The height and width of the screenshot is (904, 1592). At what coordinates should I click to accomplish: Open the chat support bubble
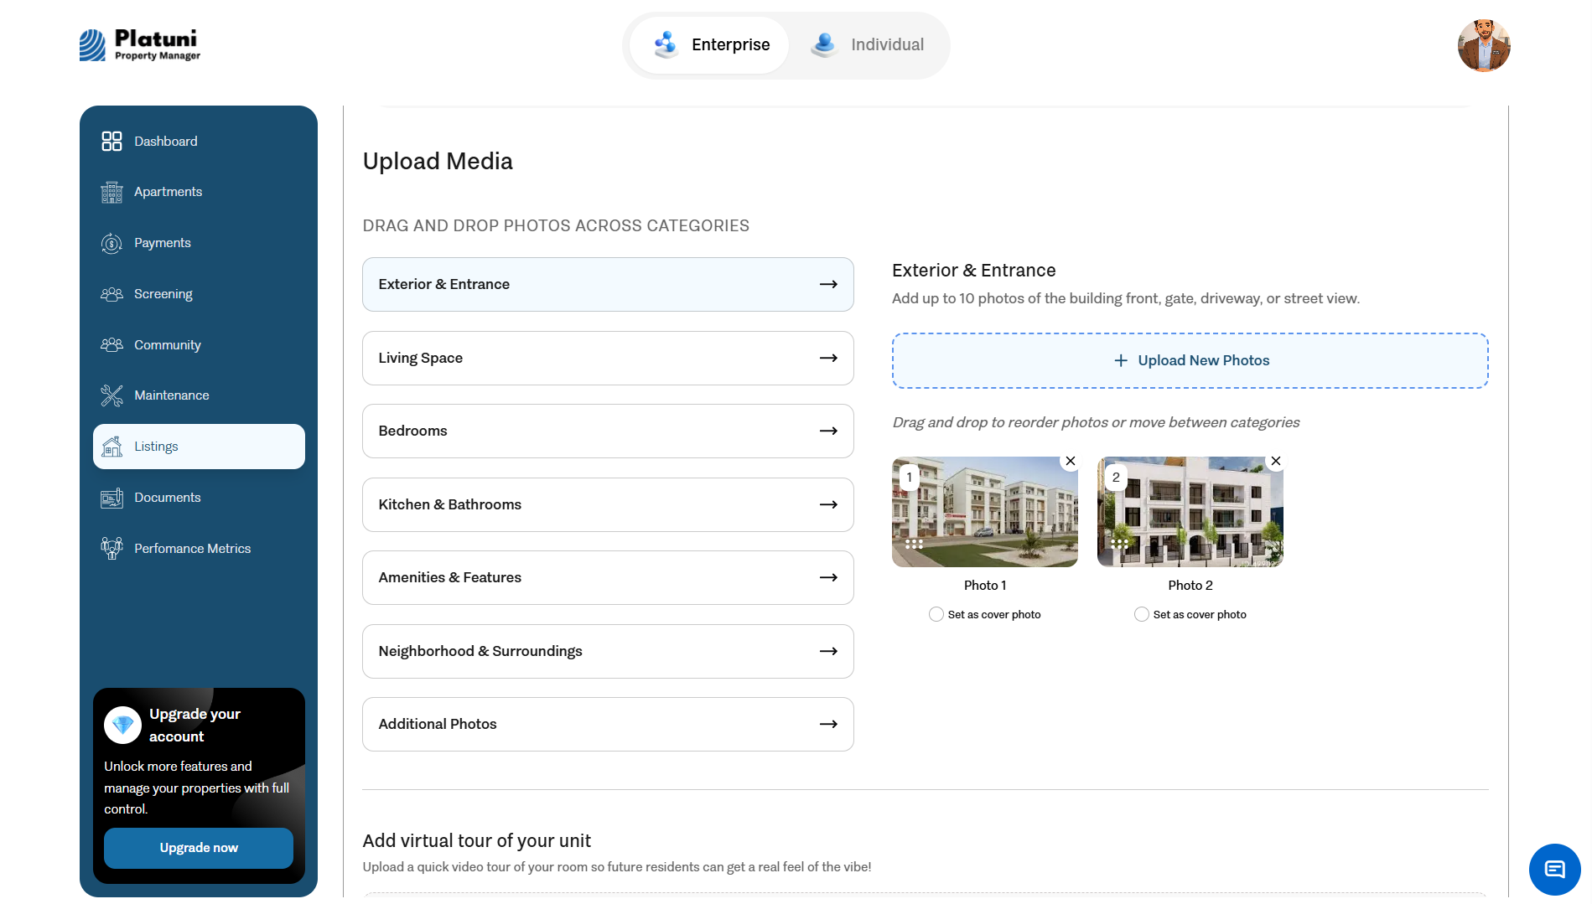(x=1554, y=869)
